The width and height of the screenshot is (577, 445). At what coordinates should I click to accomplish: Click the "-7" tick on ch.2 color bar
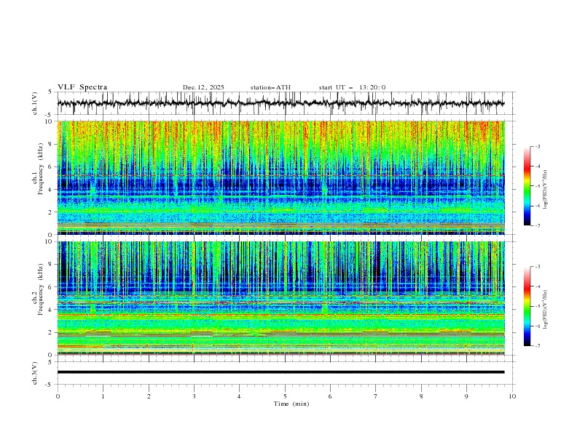(537, 346)
